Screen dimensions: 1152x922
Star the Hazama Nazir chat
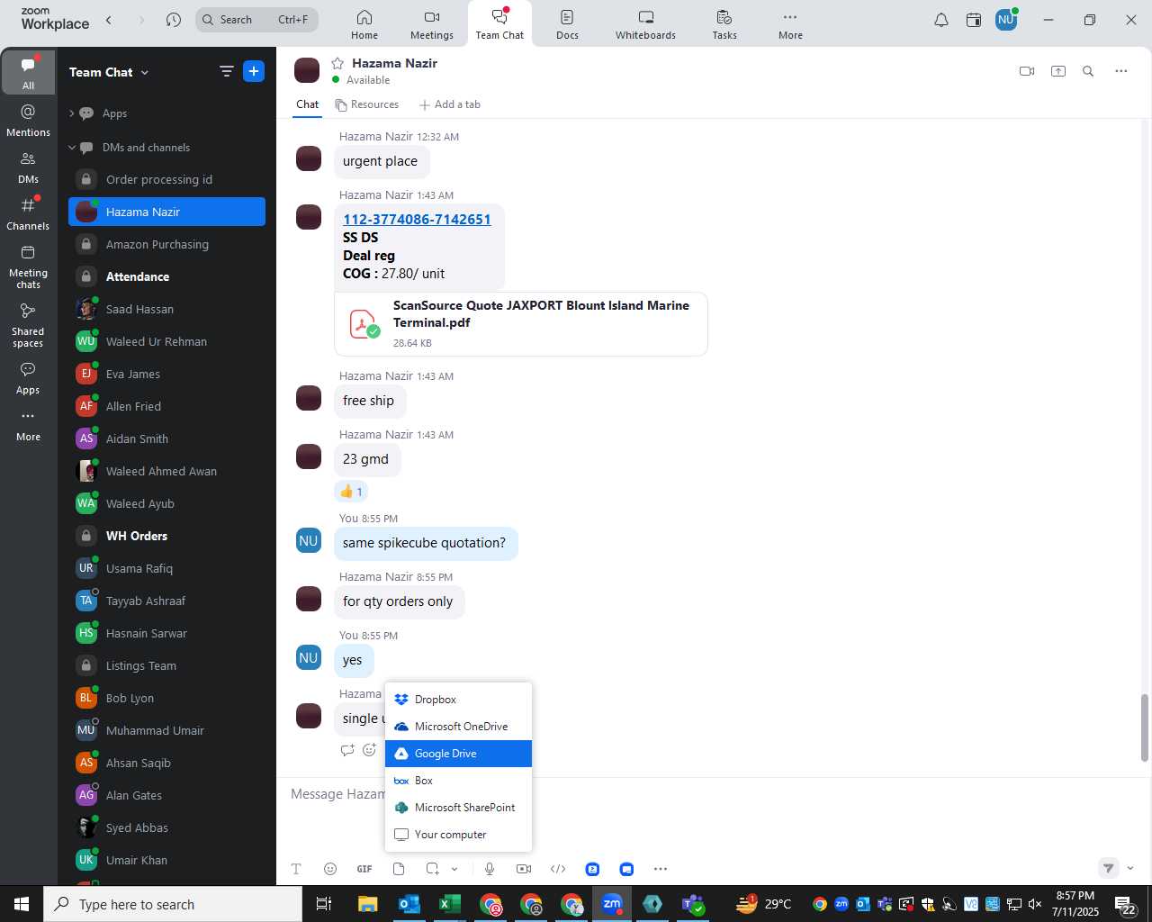[x=337, y=63]
